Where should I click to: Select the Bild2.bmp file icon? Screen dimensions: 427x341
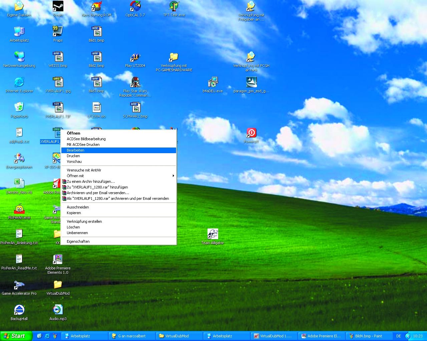coord(96,57)
